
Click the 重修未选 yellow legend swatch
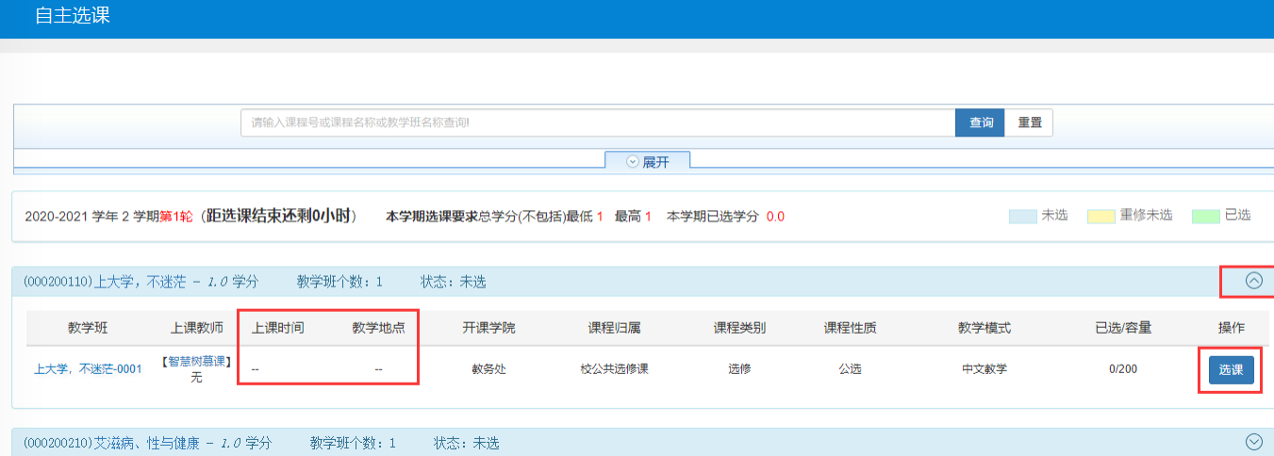pyautogui.click(x=1101, y=217)
